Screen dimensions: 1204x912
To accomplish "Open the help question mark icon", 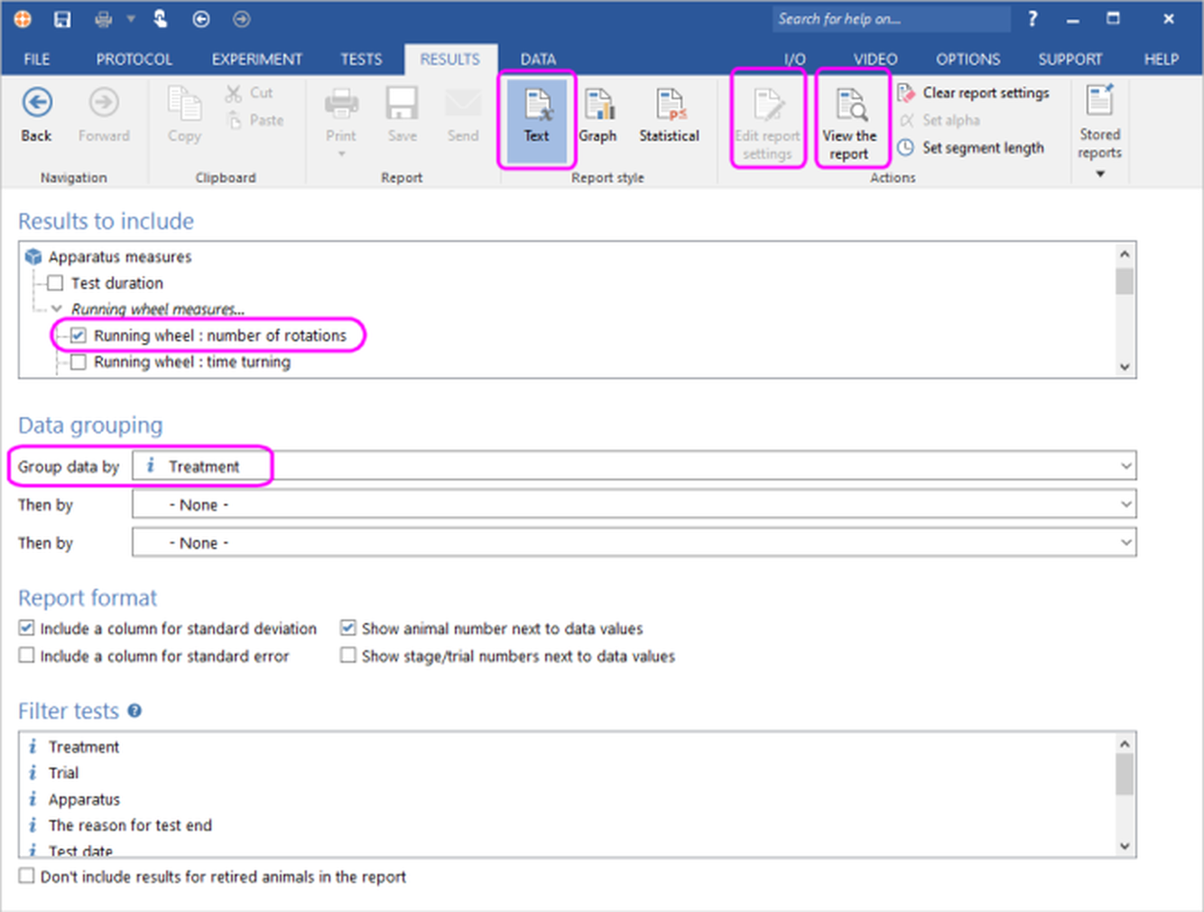I will coord(1033,19).
